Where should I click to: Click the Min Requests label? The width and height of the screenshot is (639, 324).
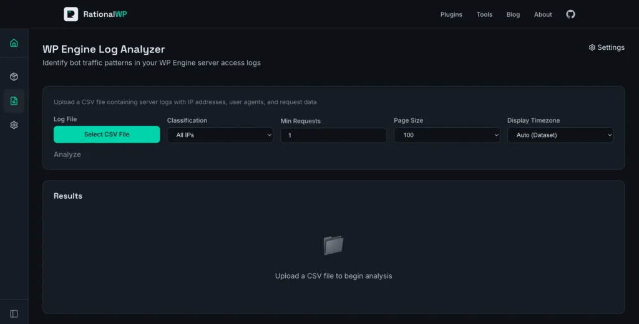click(300, 121)
